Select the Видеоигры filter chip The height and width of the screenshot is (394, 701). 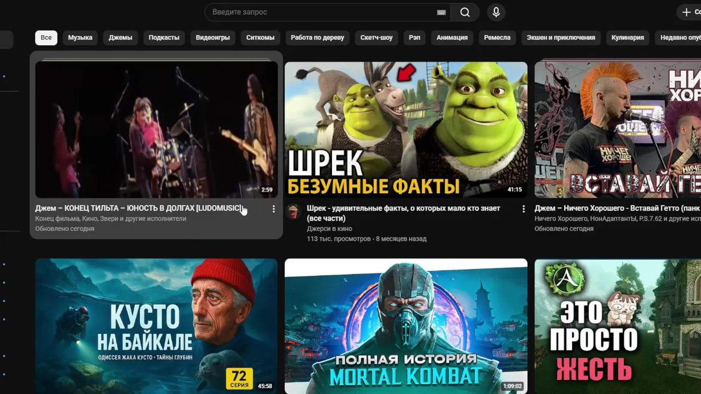(x=212, y=37)
